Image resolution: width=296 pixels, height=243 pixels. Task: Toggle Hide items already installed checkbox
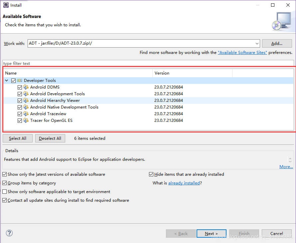click(x=151, y=174)
